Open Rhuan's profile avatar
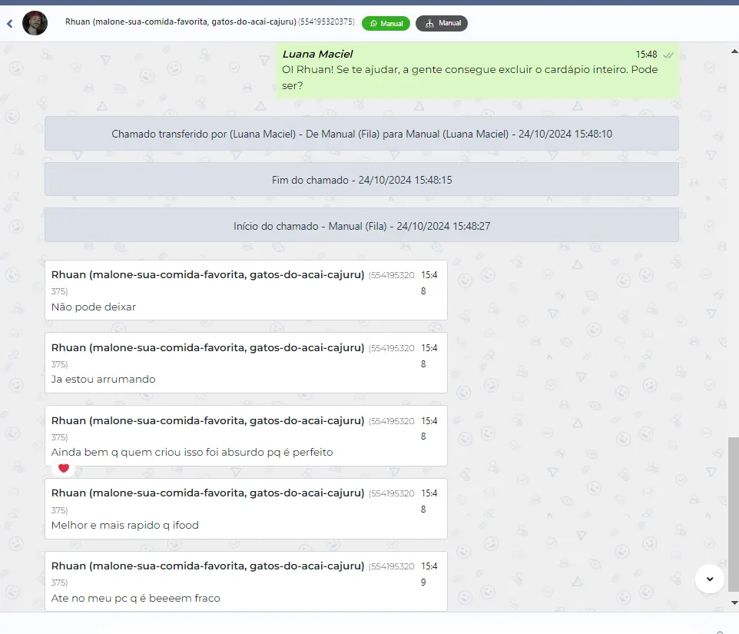Viewport: 739px width, 634px height. 35,23
